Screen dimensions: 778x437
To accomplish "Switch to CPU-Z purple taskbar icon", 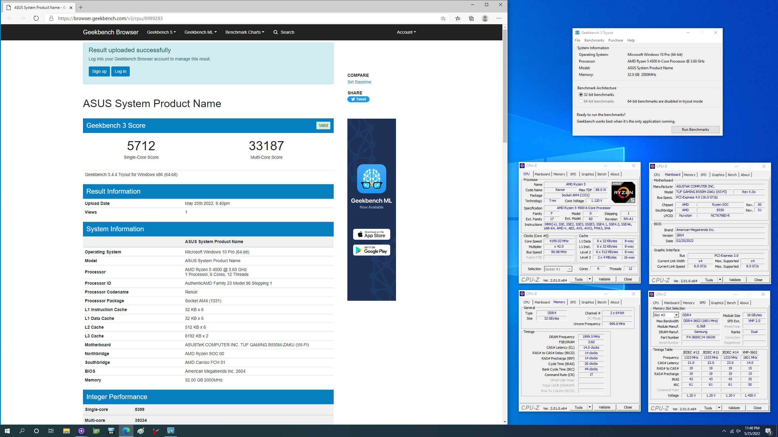I will [x=81, y=431].
